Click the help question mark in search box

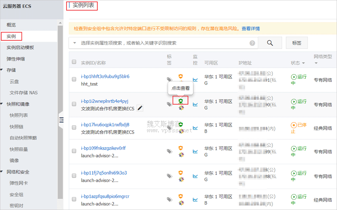[252, 43]
